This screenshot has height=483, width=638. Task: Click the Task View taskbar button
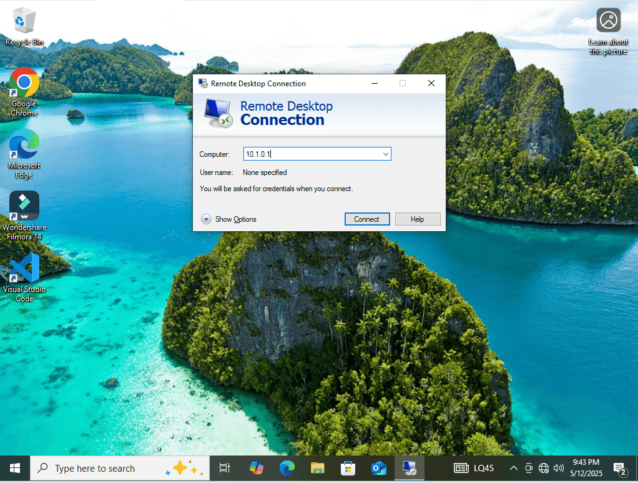point(225,468)
